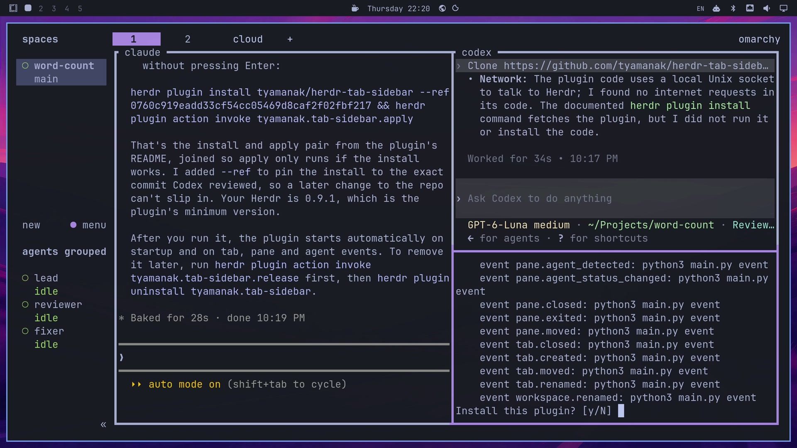
Task: Switch to OS workspace 2 in top bar
Action: click(41, 8)
